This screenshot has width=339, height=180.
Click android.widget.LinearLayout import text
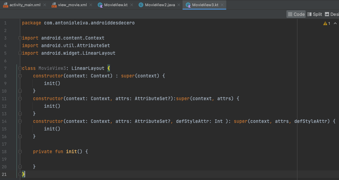(x=78, y=53)
